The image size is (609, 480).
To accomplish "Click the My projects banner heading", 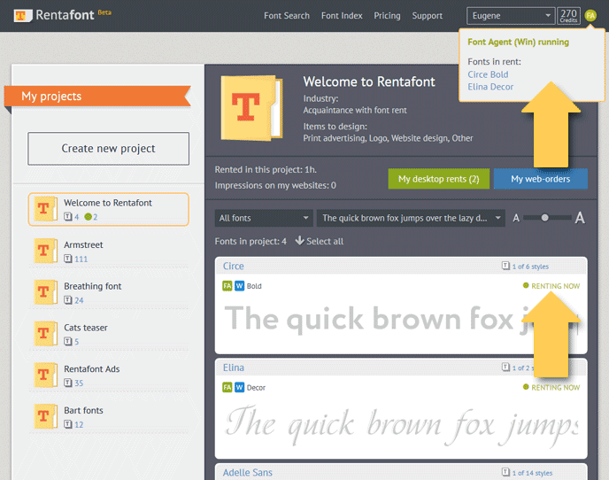I will [51, 96].
